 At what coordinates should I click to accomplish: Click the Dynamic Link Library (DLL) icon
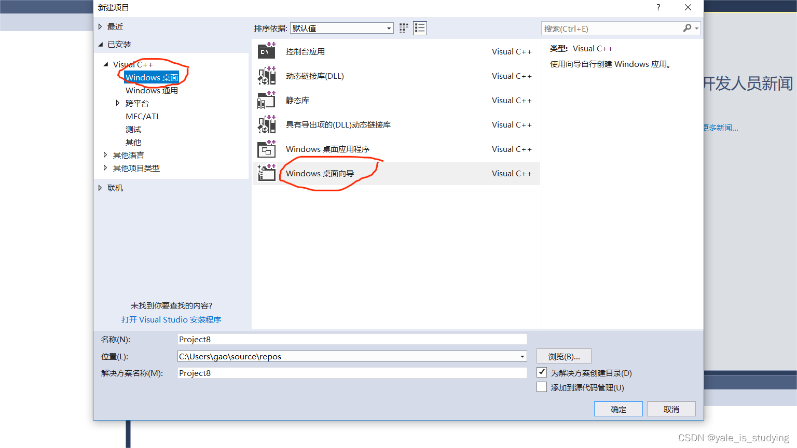coord(267,76)
